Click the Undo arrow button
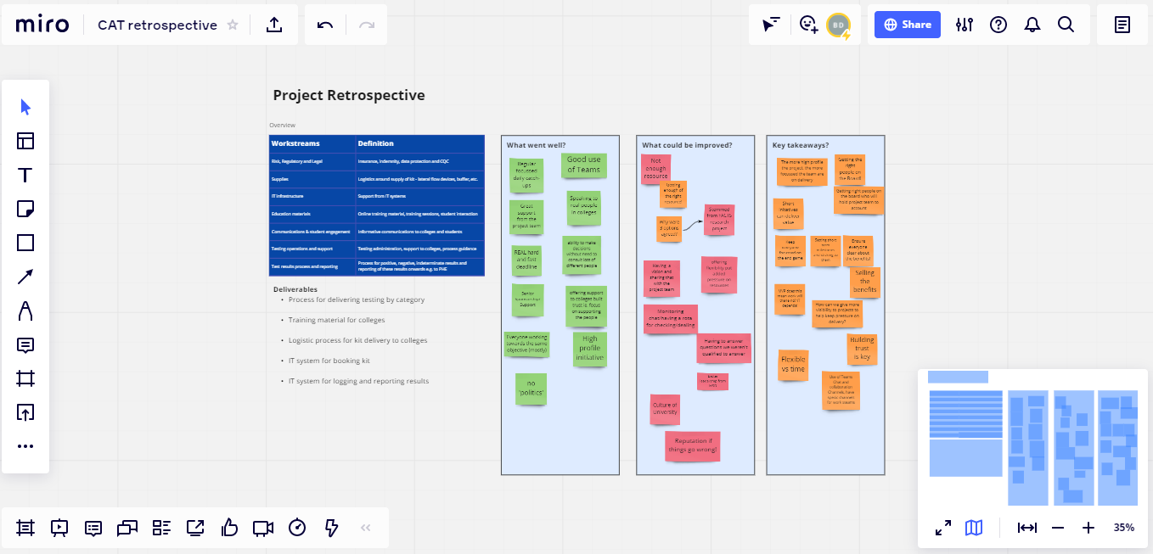Image resolution: width=1153 pixels, height=554 pixels. coord(325,25)
